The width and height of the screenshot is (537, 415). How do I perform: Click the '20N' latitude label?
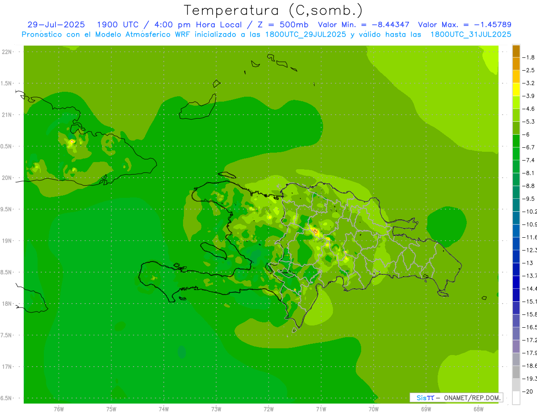(x=7, y=178)
